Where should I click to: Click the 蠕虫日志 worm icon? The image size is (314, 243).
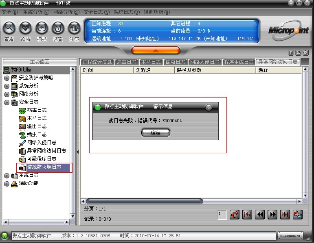tap(22, 135)
